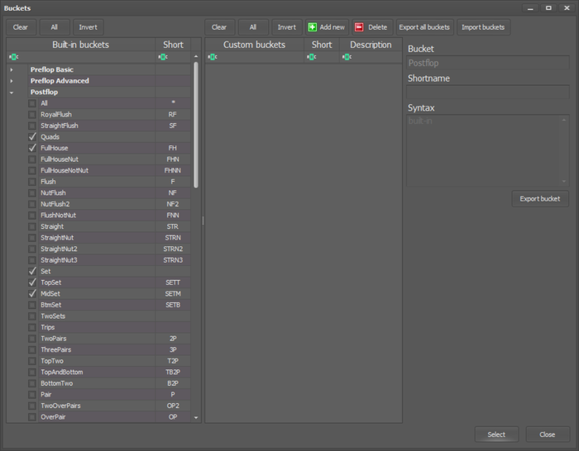The image size is (579, 451).
Task: Click the Shortname input field
Action: [488, 92]
